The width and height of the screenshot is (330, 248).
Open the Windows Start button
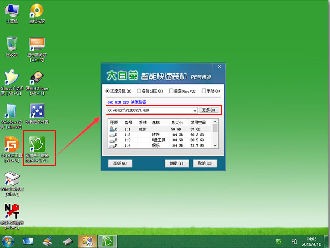point(7,241)
